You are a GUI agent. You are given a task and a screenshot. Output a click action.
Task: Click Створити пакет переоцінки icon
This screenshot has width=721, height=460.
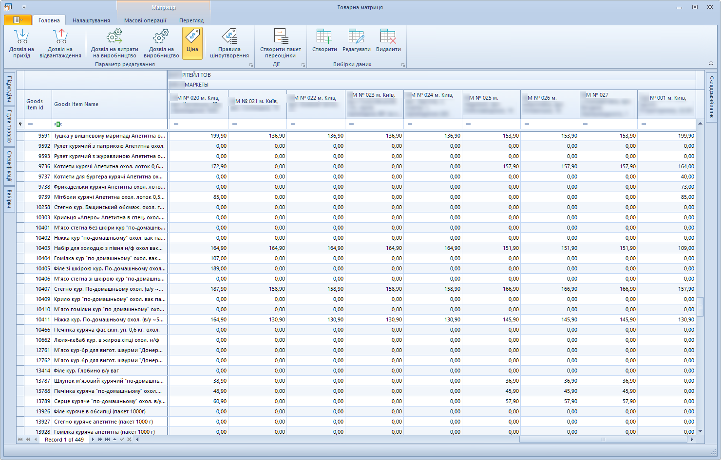pyautogui.click(x=281, y=36)
